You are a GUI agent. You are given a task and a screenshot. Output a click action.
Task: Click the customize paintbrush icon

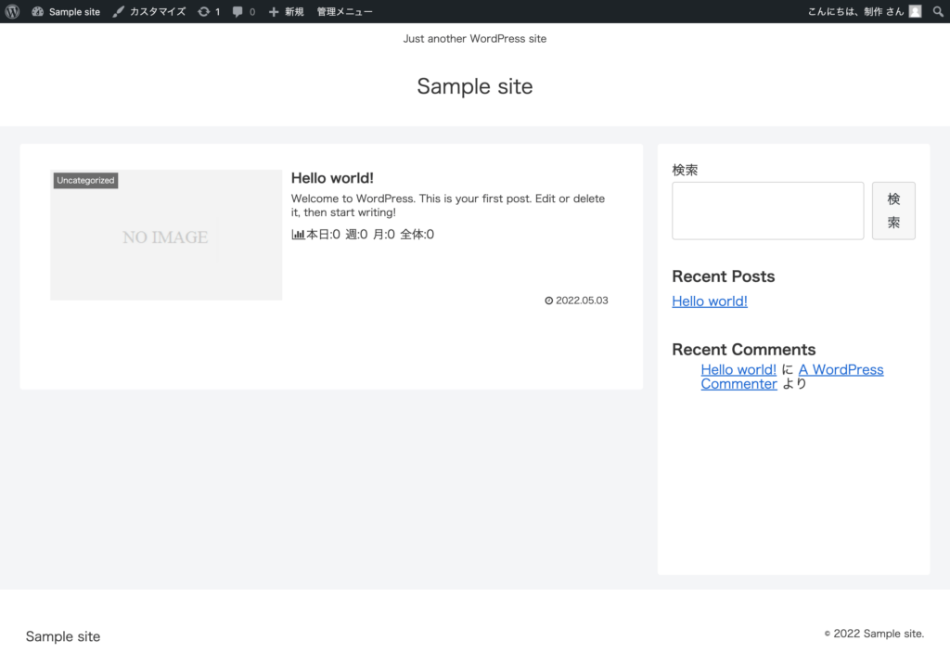coord(118,11)
